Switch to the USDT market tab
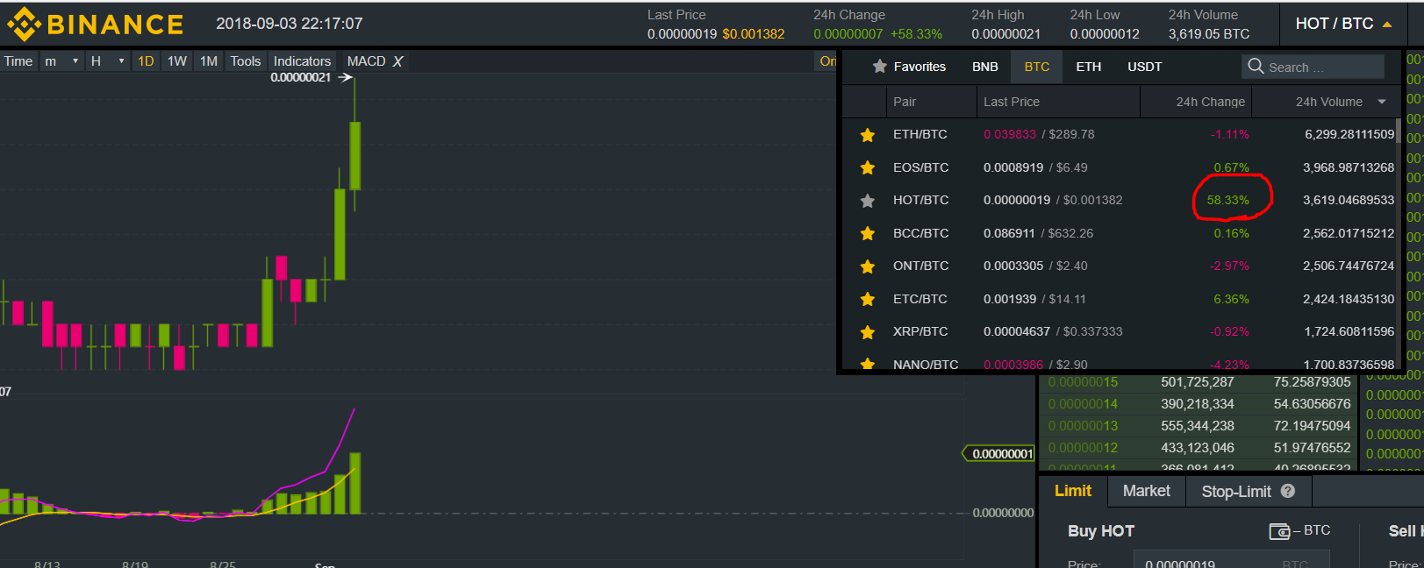Viewport: 1424px width, 568px height. pos(1144,67)
